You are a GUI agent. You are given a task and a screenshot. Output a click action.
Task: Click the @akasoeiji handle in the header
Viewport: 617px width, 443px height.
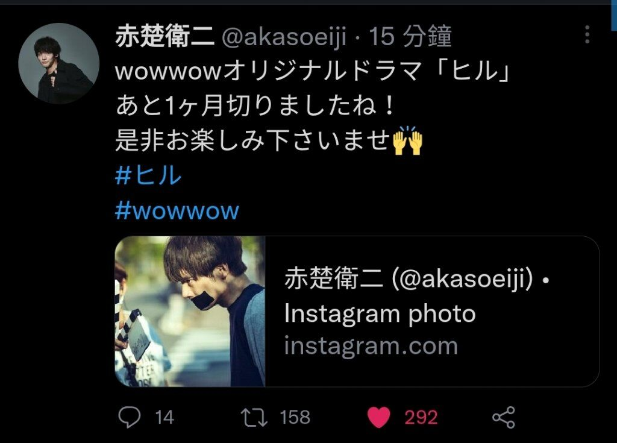[x=284, y=37]
